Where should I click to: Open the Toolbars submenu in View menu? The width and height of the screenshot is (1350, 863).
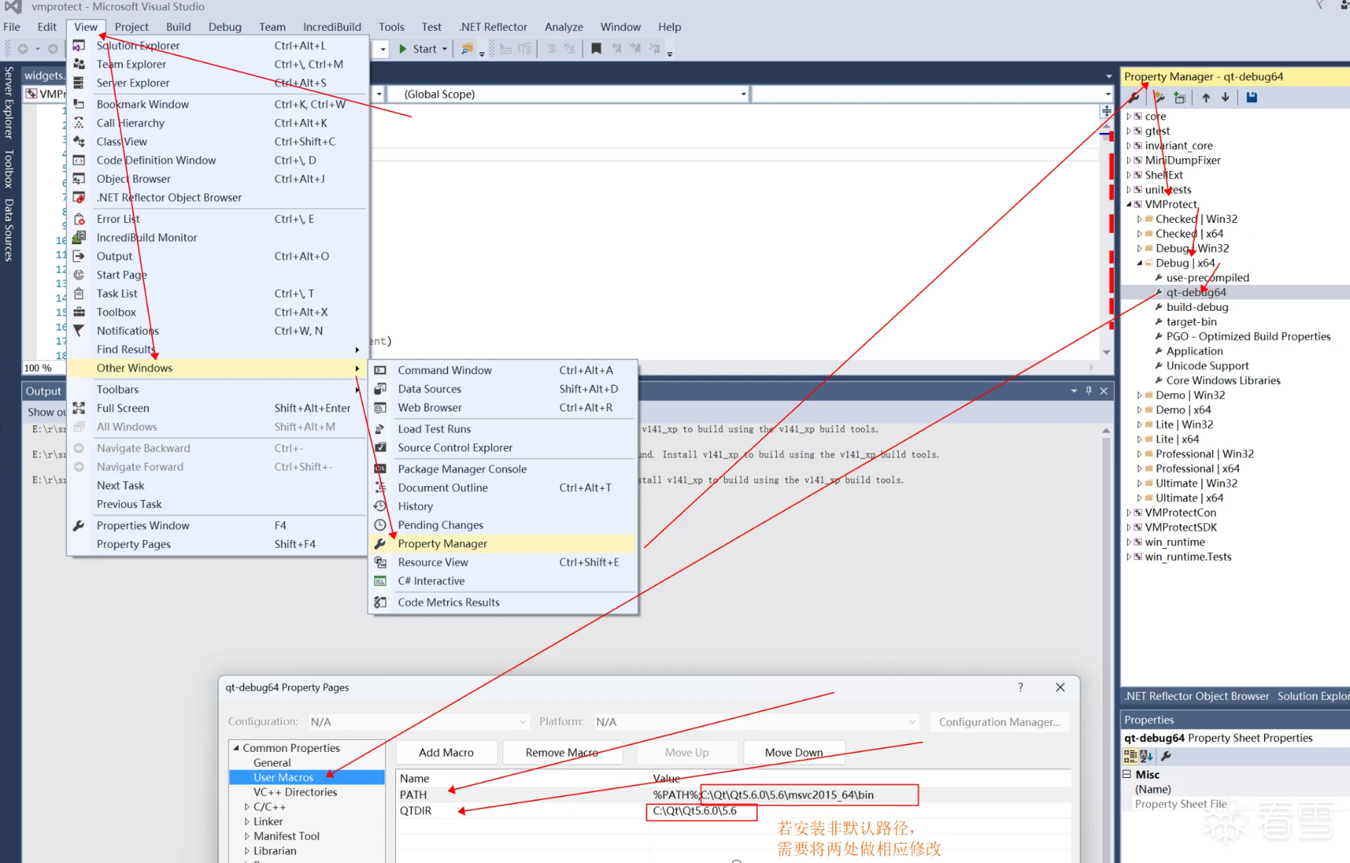pos(218,390)
